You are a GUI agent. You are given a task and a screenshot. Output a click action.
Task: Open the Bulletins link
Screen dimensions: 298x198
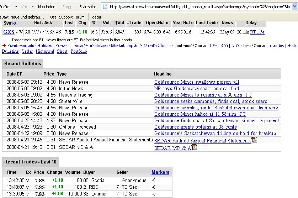pyautogui.click(x=10, y=51)
